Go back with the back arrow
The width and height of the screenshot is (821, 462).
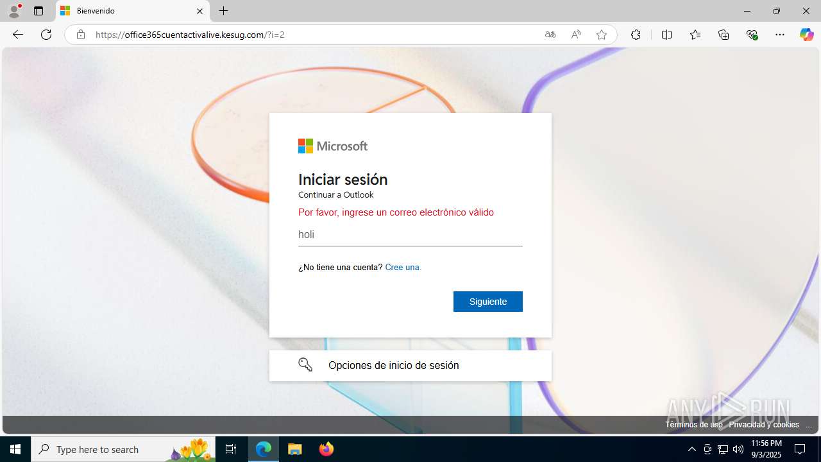pyautogui.click(x=18, y=35)
